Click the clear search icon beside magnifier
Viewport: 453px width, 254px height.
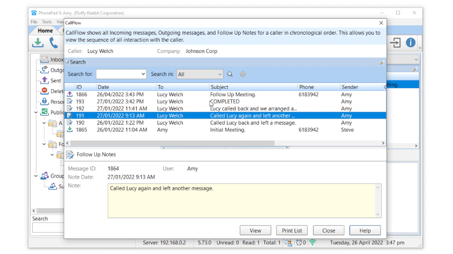tap(243, 74)
